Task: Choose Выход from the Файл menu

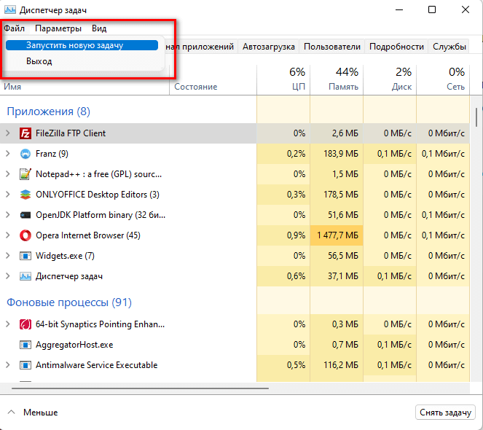Action: [39, 61]
